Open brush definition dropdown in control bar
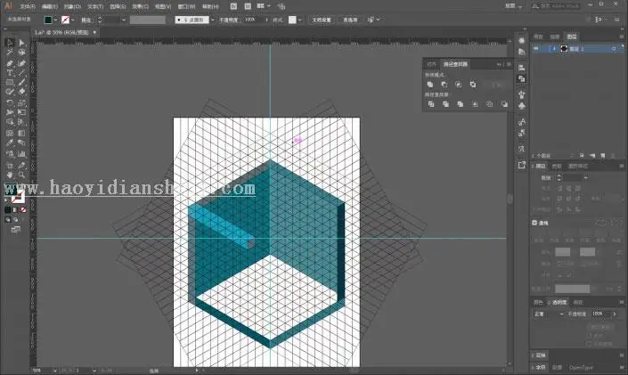The height and width of the screenshot is (375, 628). coord(212,20)
